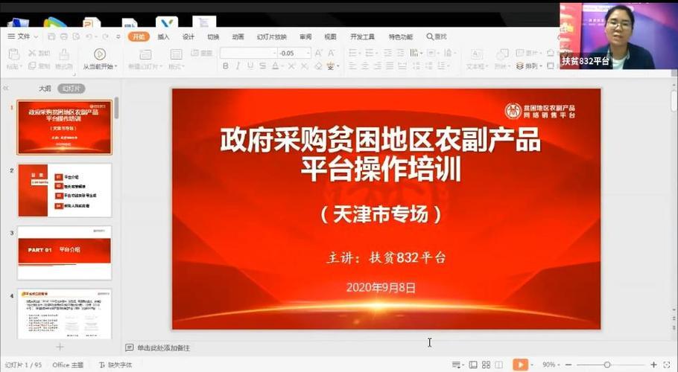Viewport: 678px width, 372px height.
Task: Switch to the 切换 tab
Action: (213, 36)
